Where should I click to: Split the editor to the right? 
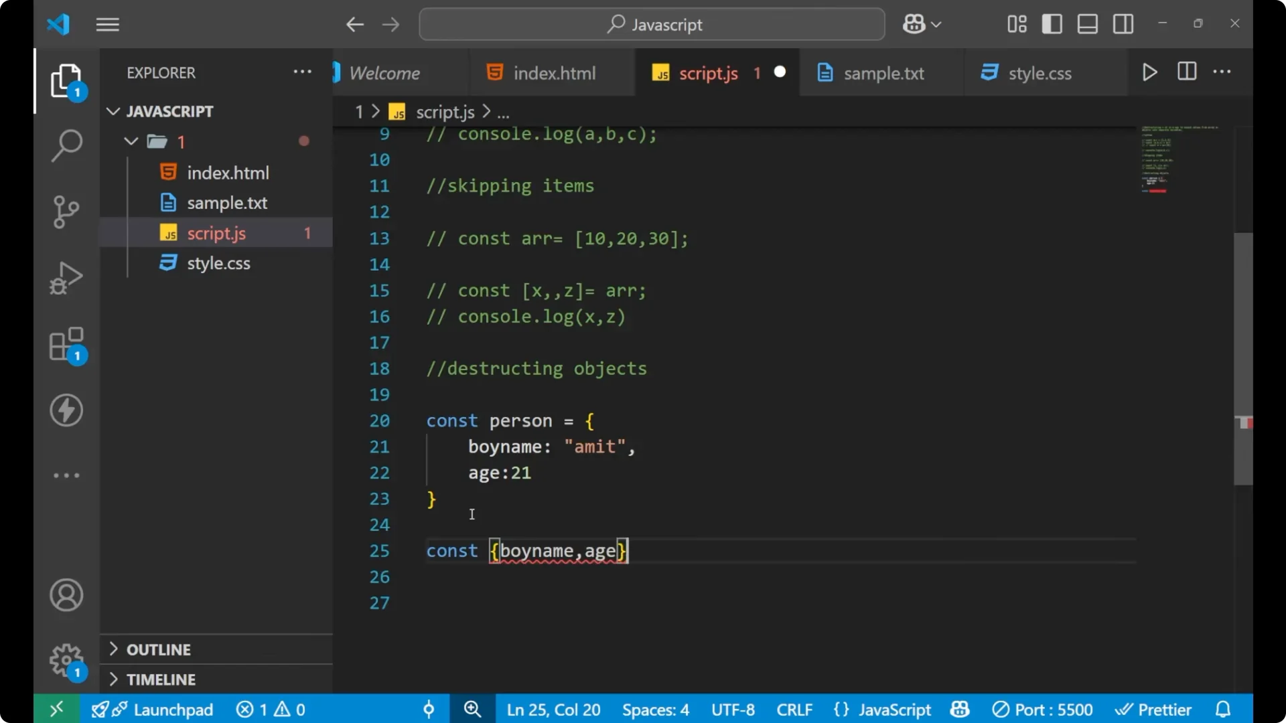pos(1186,72)
